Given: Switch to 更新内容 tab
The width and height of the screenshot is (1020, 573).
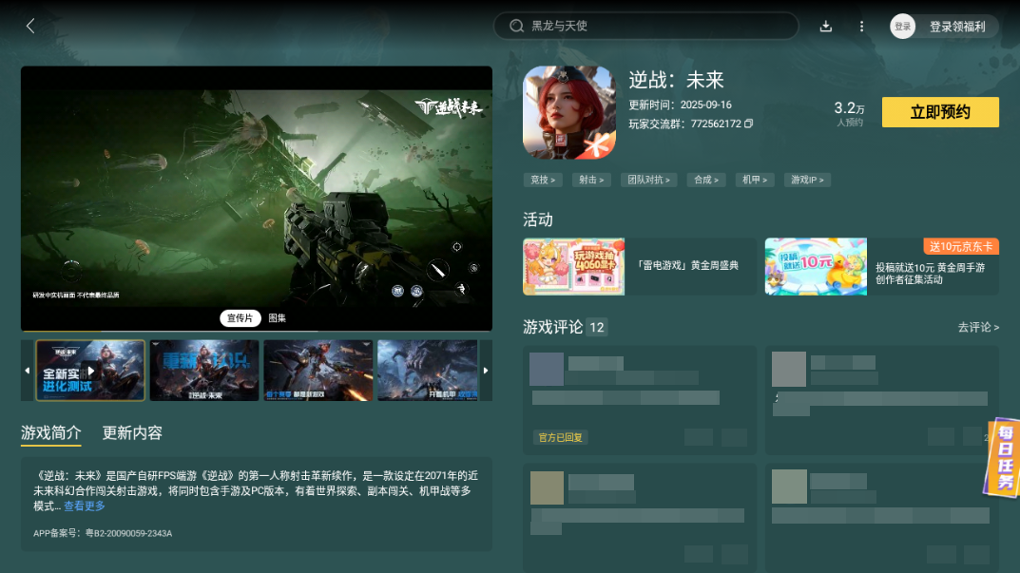Looking at the screenshot, I should pyautogui.click(x=132, y=433).
